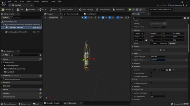Add new item in My Blueprint panel

5,55
